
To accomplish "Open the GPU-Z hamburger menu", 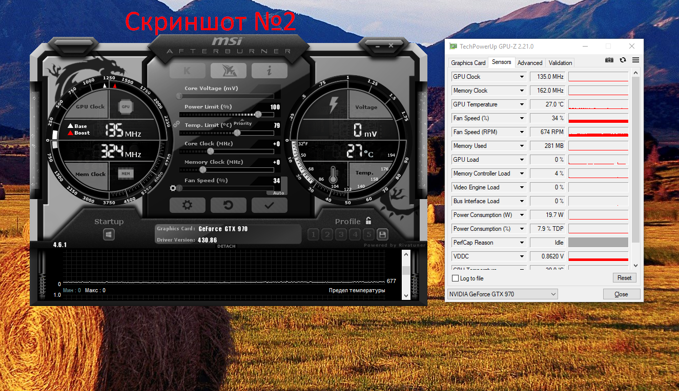I will pos(635,60).
